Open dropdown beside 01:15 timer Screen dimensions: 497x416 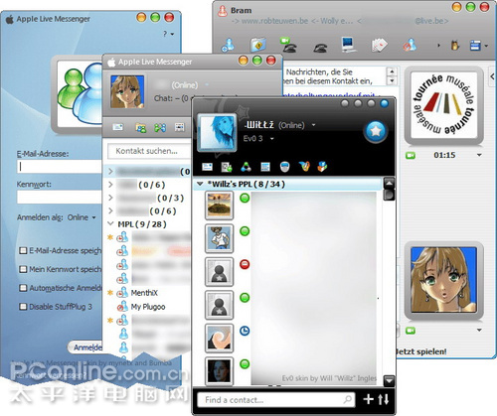coord(479,155)
